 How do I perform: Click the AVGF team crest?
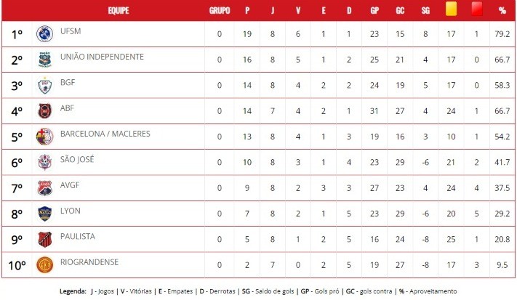[x=44, y=188]
